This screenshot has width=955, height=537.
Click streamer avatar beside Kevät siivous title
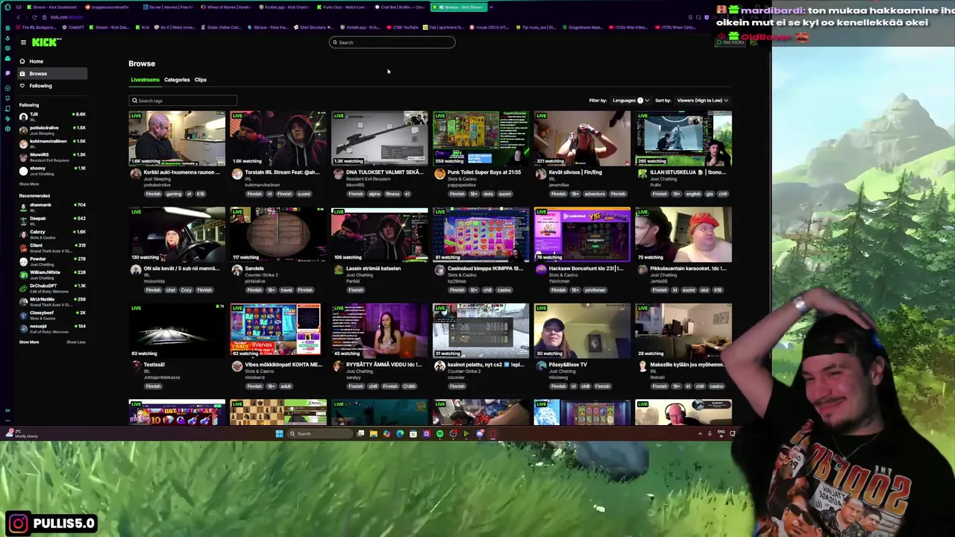541,174
